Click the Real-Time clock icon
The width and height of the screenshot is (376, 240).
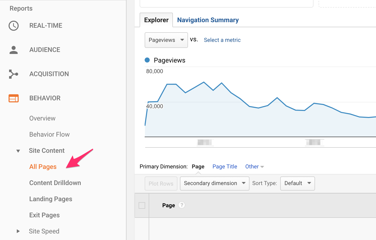(x=14, y=26)
